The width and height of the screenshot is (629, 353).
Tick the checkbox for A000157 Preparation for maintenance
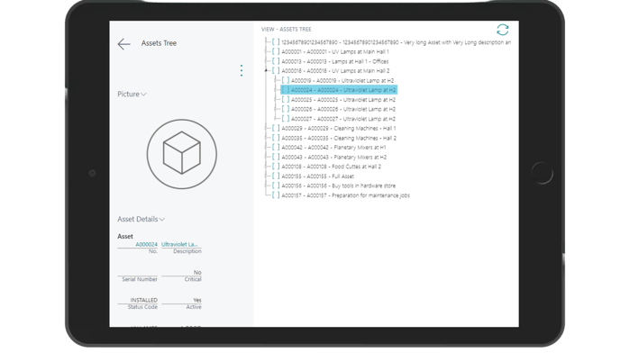[276, 195]
